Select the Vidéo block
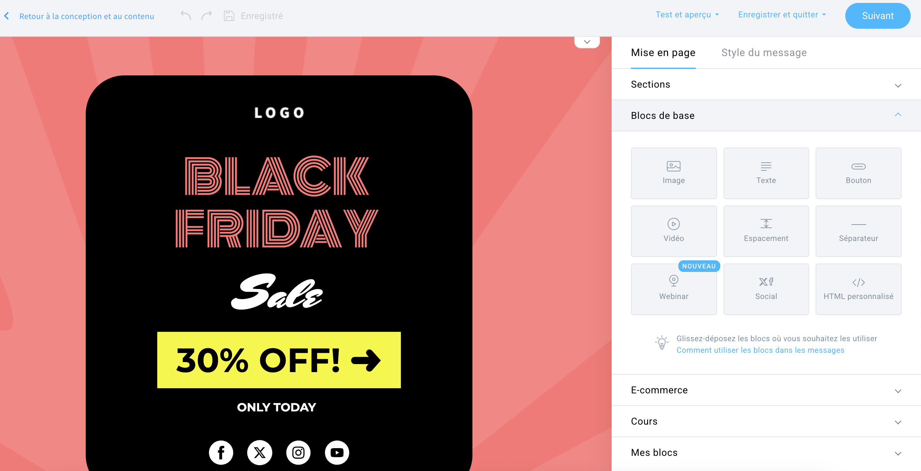 click(x=673, y=231)
